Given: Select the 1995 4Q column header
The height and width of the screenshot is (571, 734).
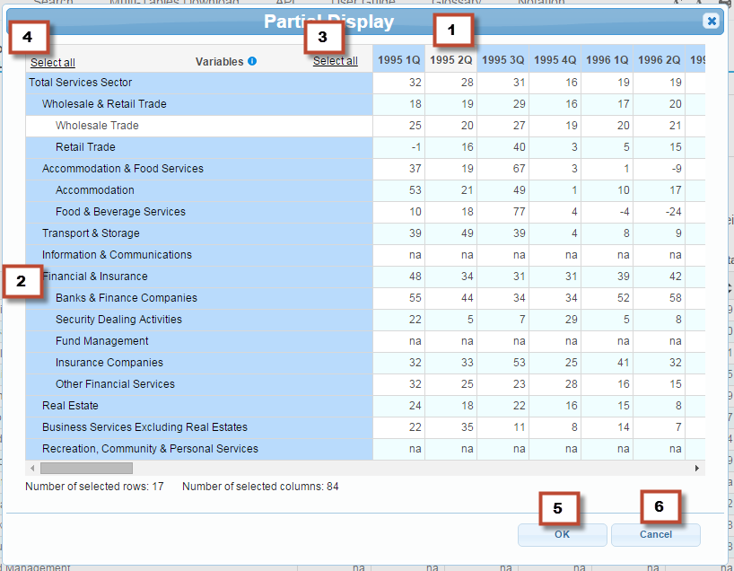Looking at the screenshot, I should (555, 60).
